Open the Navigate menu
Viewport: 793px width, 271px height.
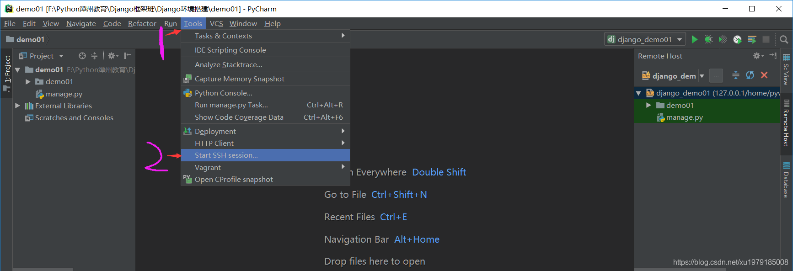click(81, 23)
